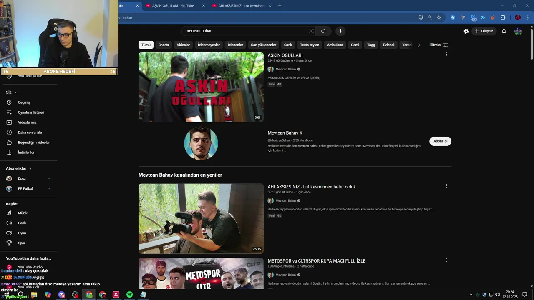Image resolution: width=534 pixels, height=300 pixels.
Task: Select the İzlenenler filter chip
Action: coord(235,45)
